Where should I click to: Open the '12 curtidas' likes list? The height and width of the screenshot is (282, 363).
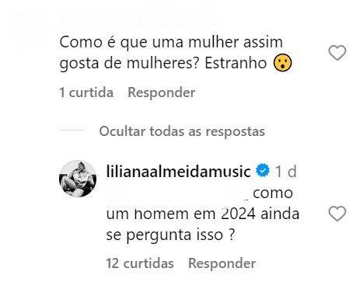[x=140, y=263]
